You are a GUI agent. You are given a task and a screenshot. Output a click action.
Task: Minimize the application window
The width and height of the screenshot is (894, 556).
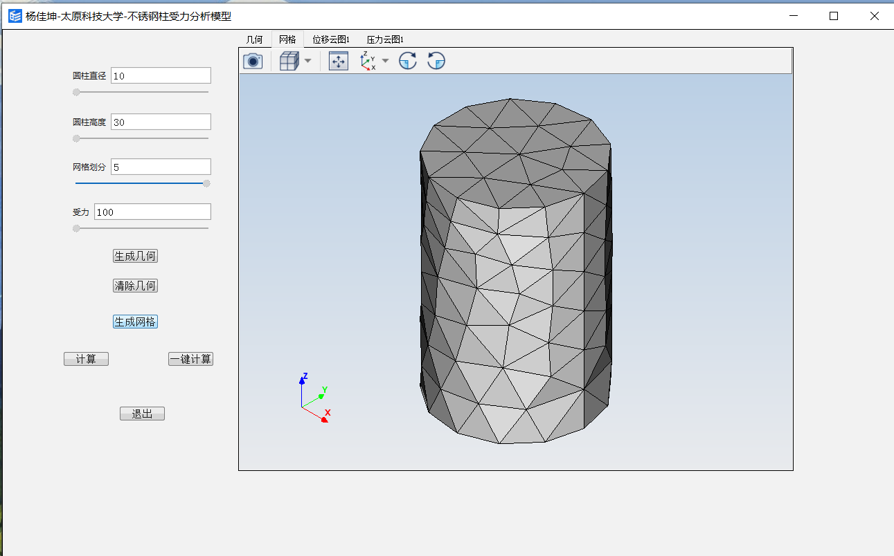tap(794, 16)
